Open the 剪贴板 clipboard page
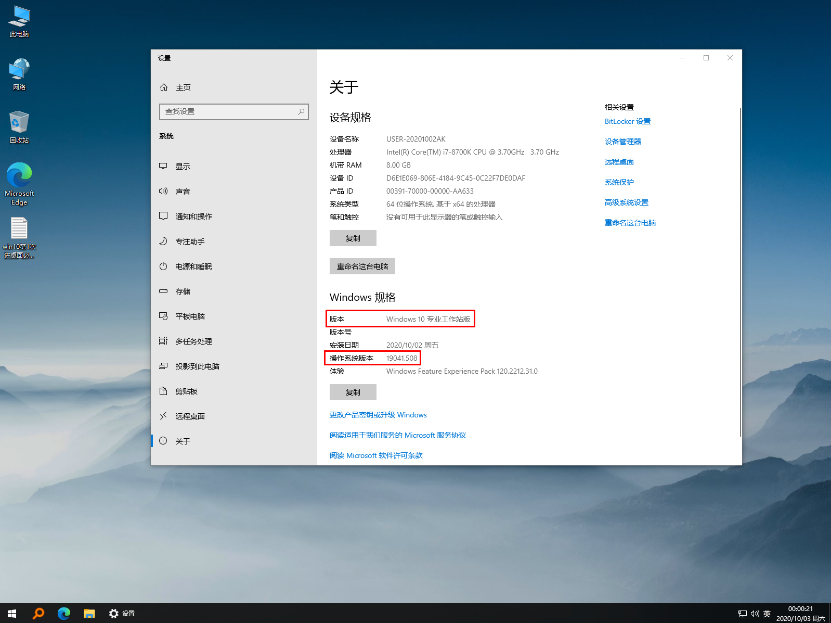This screenshot has width=831, height=623. click(x=234, y=391)
